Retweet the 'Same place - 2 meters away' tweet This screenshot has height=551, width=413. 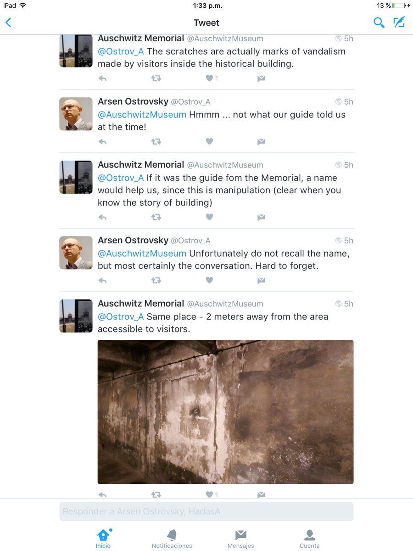(156, 495)
